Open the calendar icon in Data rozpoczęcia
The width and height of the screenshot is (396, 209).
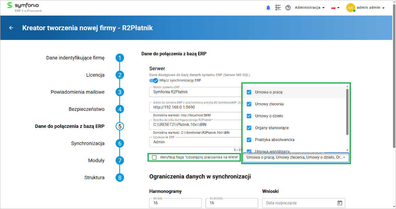tap(340, 203)
